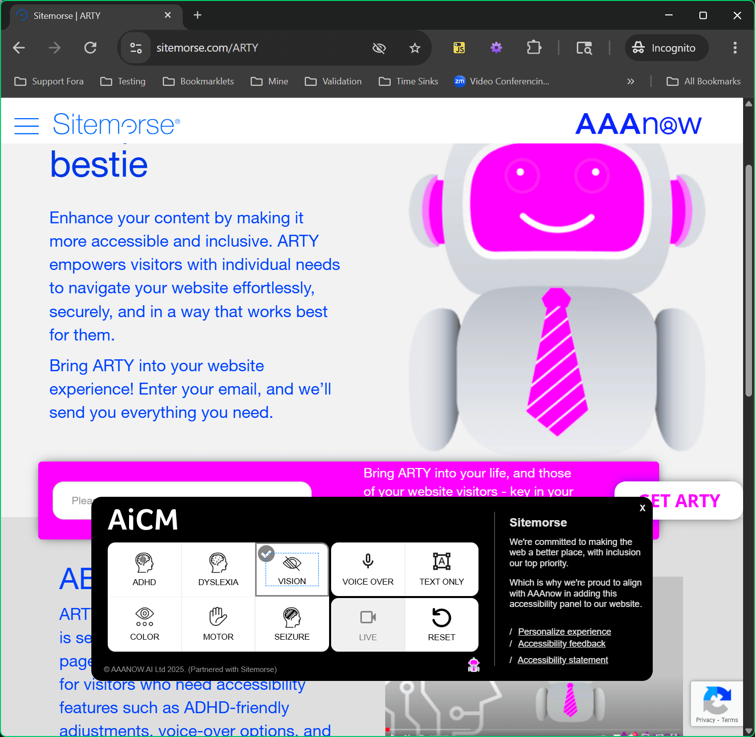Reload the current page
The image size is (755, 737).
click(x=90, y=48)
